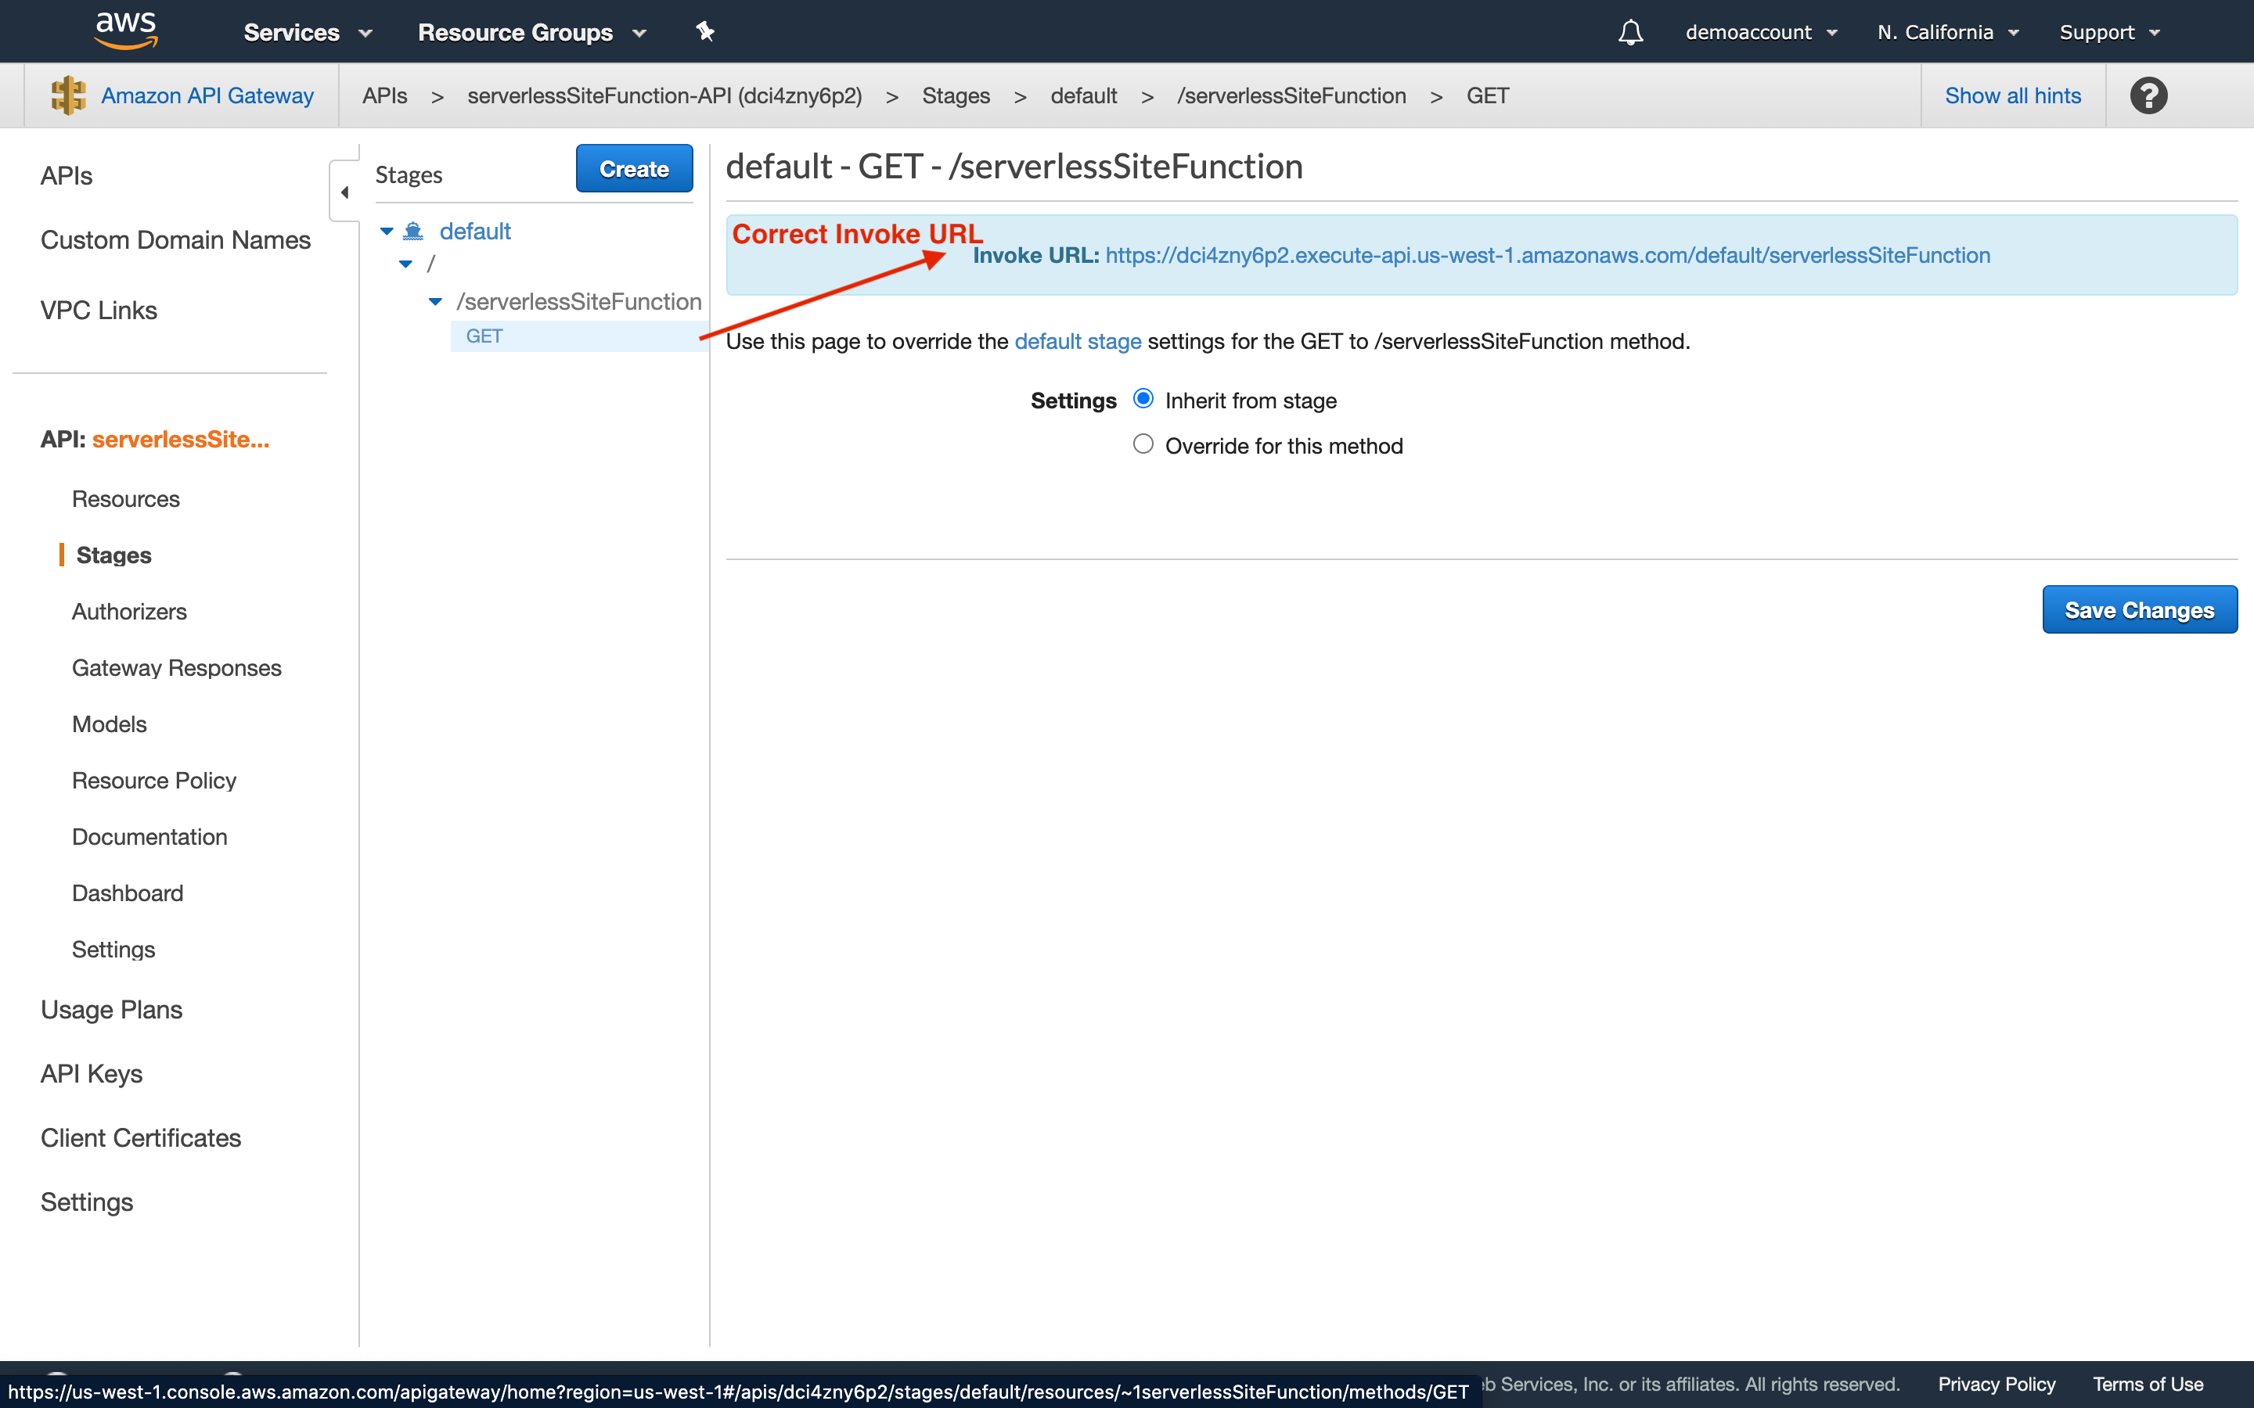
Task: Click the Stages menu item in sidebar
Action: (x=113, y=555)
